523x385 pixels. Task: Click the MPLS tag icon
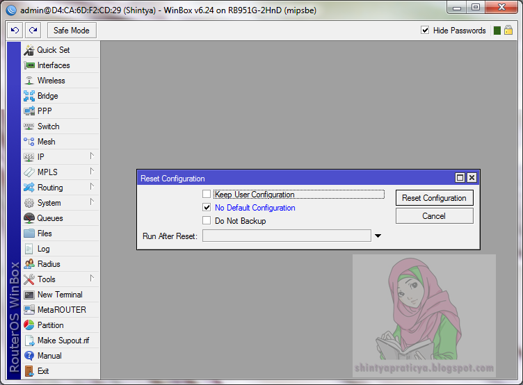[x=29, y=172]
